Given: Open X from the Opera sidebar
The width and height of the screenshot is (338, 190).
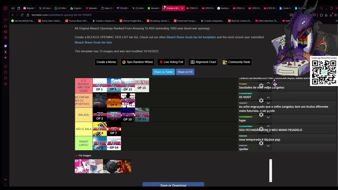Looking at the screenshot, I should click(x=6, y=52).
